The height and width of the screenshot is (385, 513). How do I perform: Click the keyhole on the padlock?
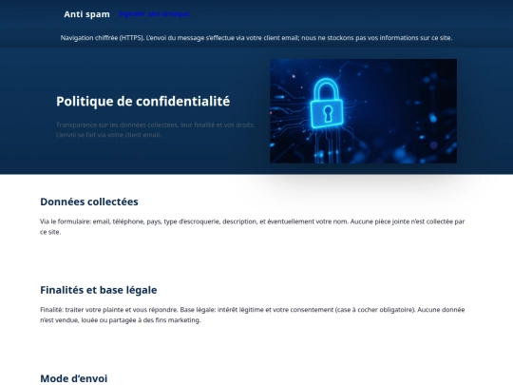point(328,113)
